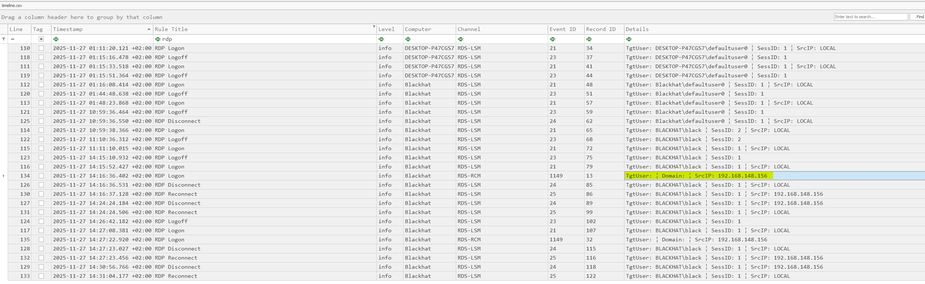Open Computer filter condition ABC icon
925x284 pixels.
click(408, 39)
